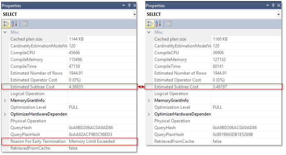
Task: Expand OptimizerHardwareDependen node in right panel
Action: pos(149,114)
